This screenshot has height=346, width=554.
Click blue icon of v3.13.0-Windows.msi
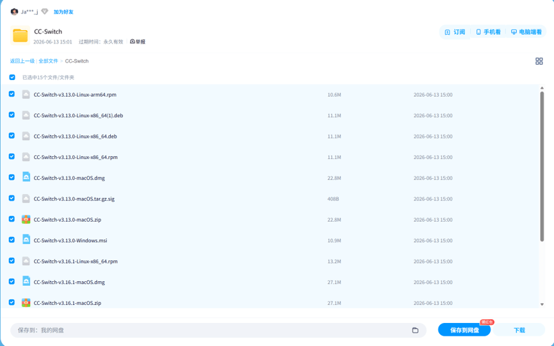[26, 239]
